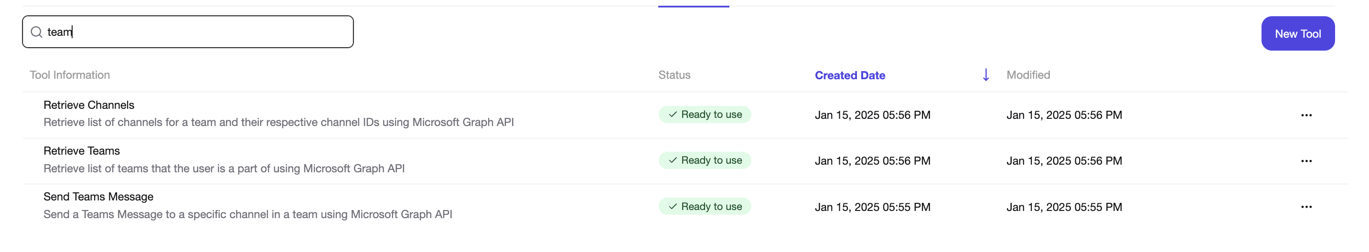Viewport: 1369px width, 252px height.
Task: Click the Retrieve Teams modified date
Action: coord(1064,161)
